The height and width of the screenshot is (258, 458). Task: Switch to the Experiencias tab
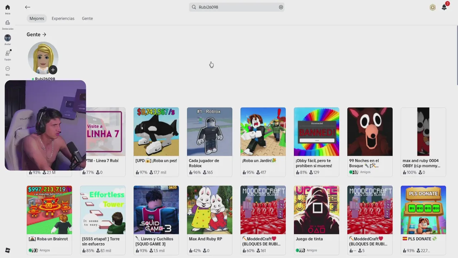(63, 18)
